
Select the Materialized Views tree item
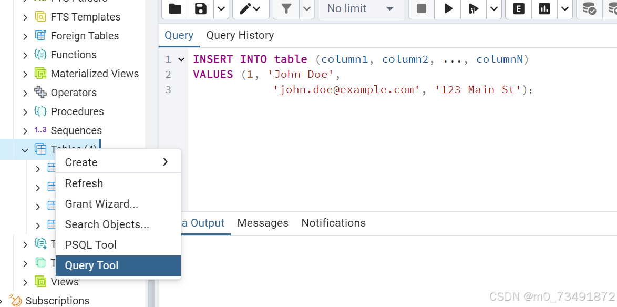tap(95, 74)
